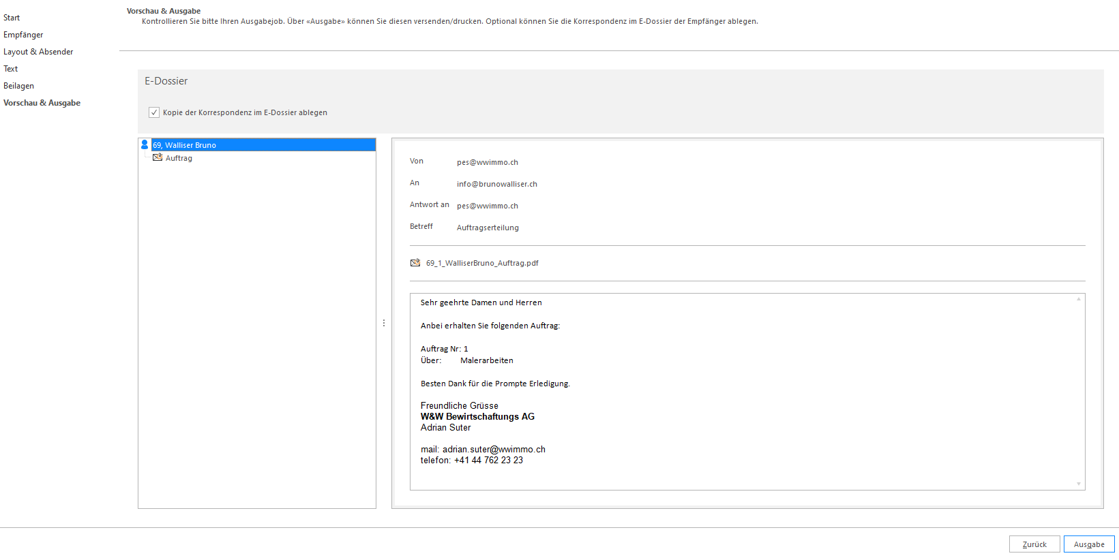The height and width of the screenshot is (560, 1119).
Task: Click the E-Dossier section heading
Action: click(166, 81)
